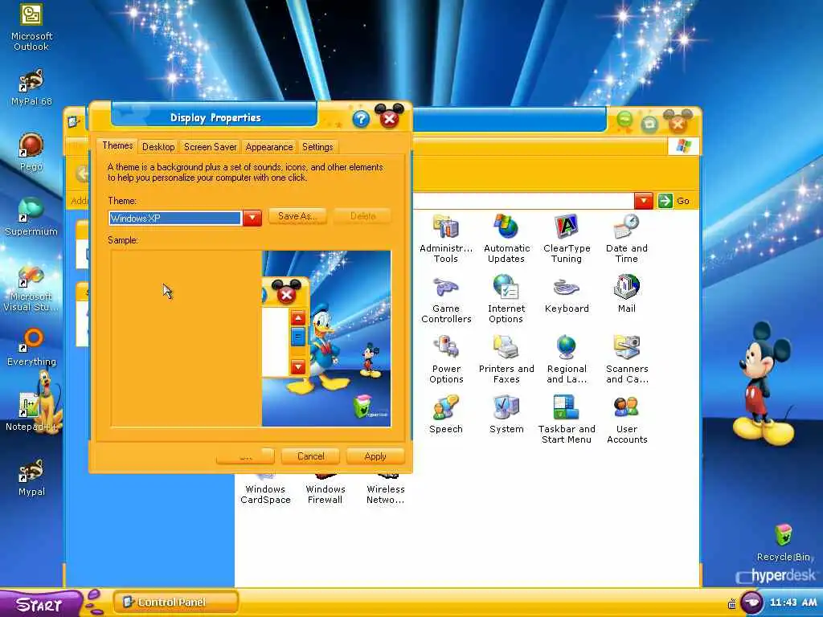The height and width of the screenshot is (617, 823).
Task: Select MyPal 68 desktop shortcut
Action: click(31, 87)
